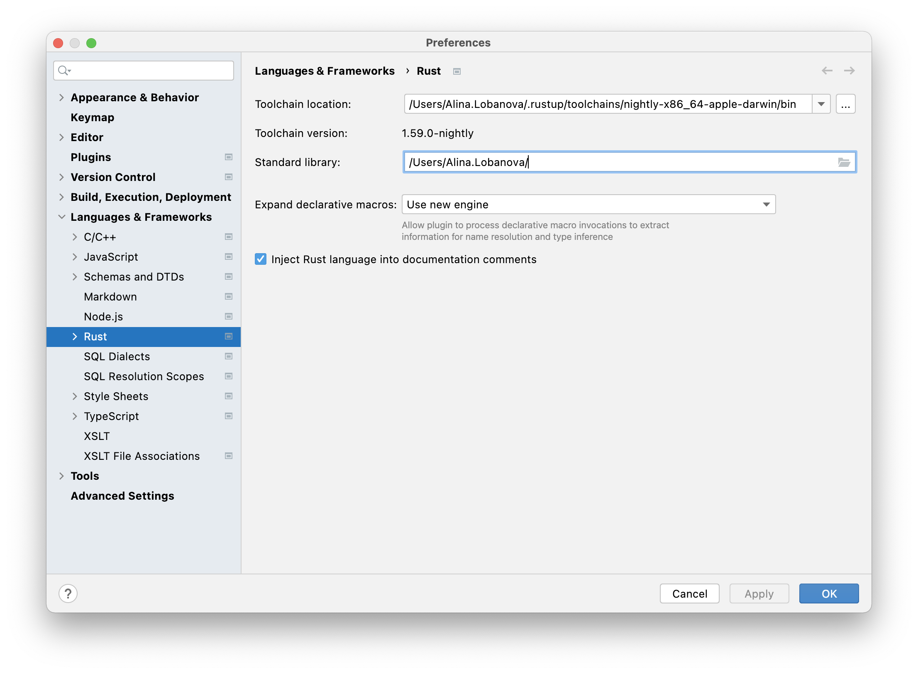Click the folder browse icon in Standard library field
Screen dimensions: 918x674
click(x=844, y=162)
